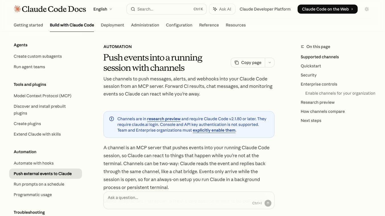Go to the Administration tab
The image size is (385, 216).
[145, 25]
